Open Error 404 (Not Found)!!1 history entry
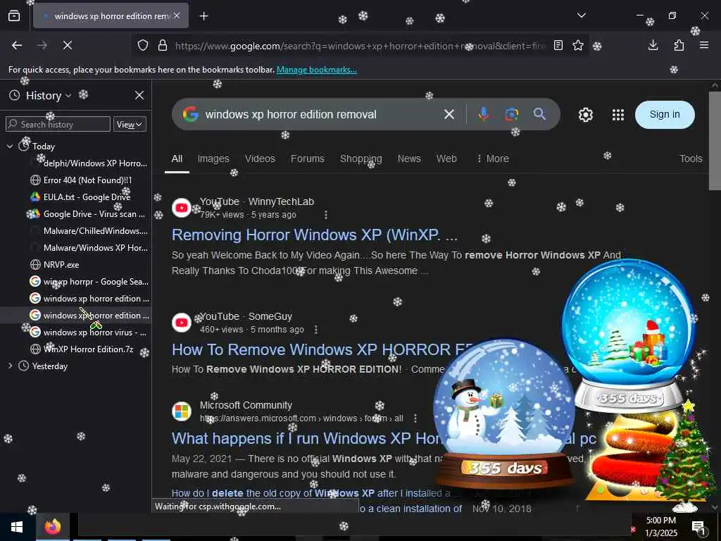 point(87,180)
